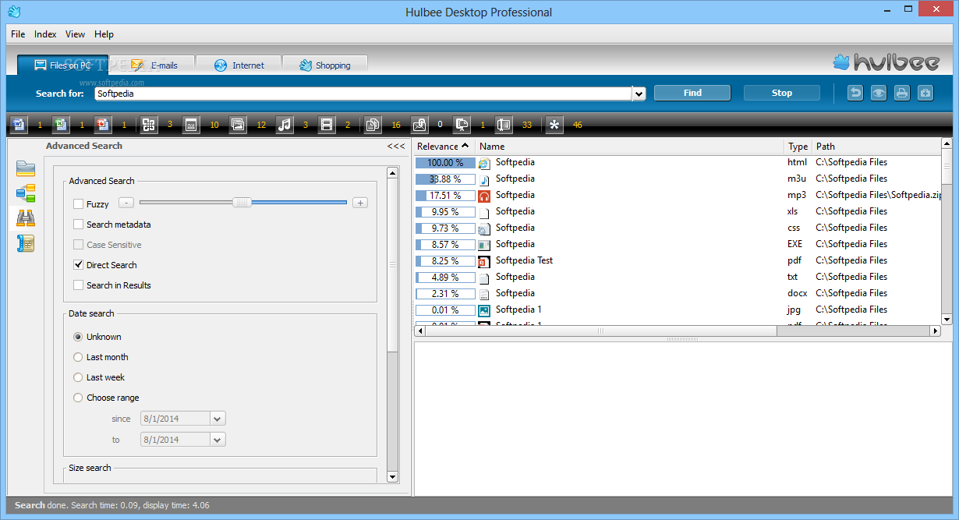Image resolution: width=959 pixels, height=520 pixels.
Task: Filter results by archive files icon showing 33
Action: pyautogui.click(x=504, y=124)
